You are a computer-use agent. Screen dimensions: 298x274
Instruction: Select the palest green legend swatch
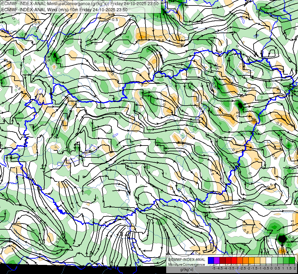tap(275, 261)
